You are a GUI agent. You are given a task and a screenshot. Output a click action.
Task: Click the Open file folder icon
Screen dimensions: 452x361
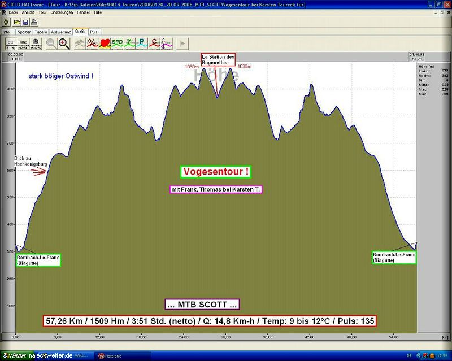[17, 21]
